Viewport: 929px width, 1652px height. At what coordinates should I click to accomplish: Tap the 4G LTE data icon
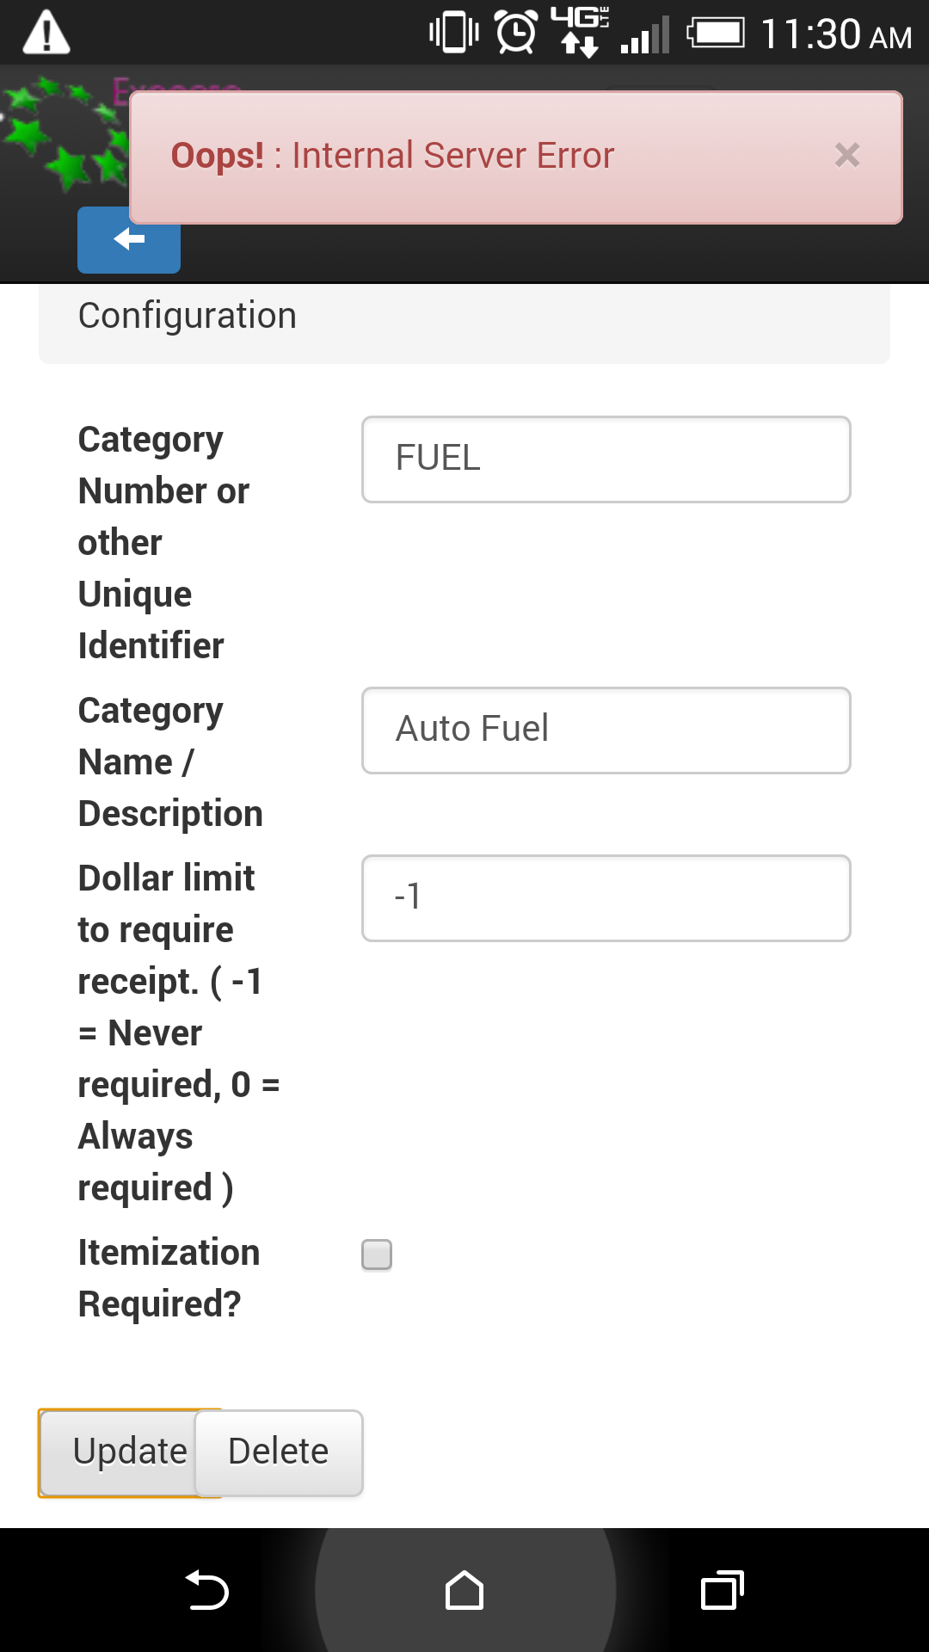(x=581, y=31)
